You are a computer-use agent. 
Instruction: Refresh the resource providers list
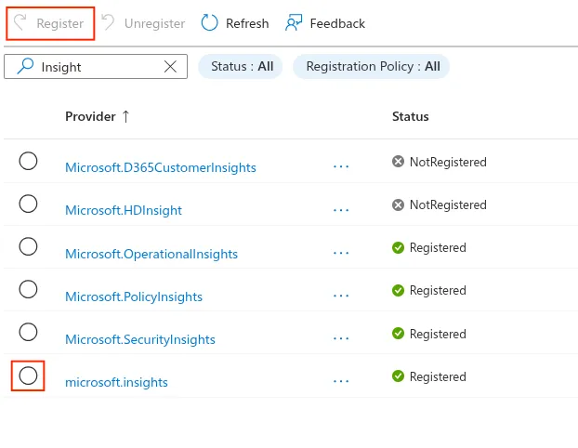coord(235,23)
